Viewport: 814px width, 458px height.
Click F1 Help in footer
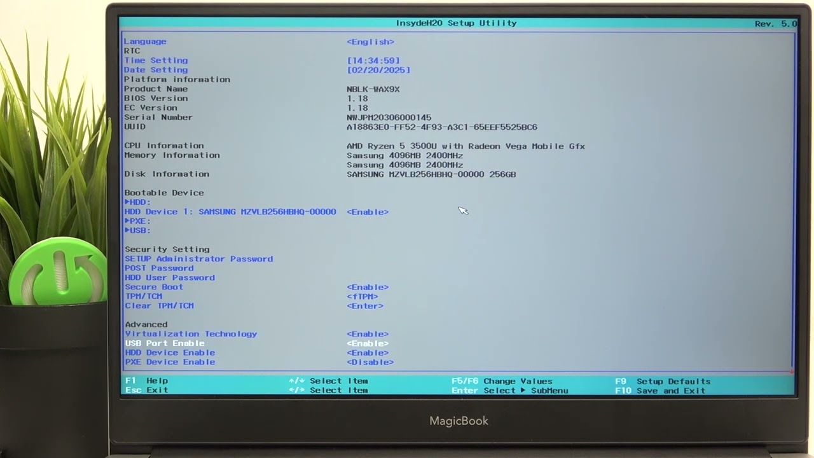point(146,381)
